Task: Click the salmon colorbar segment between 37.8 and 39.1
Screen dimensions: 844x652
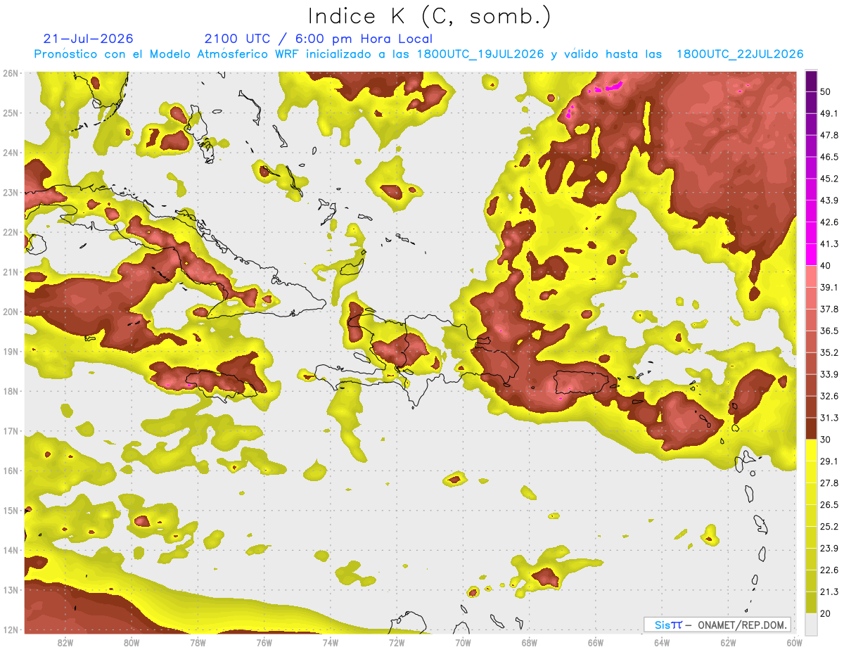Action: click(811, 298)
